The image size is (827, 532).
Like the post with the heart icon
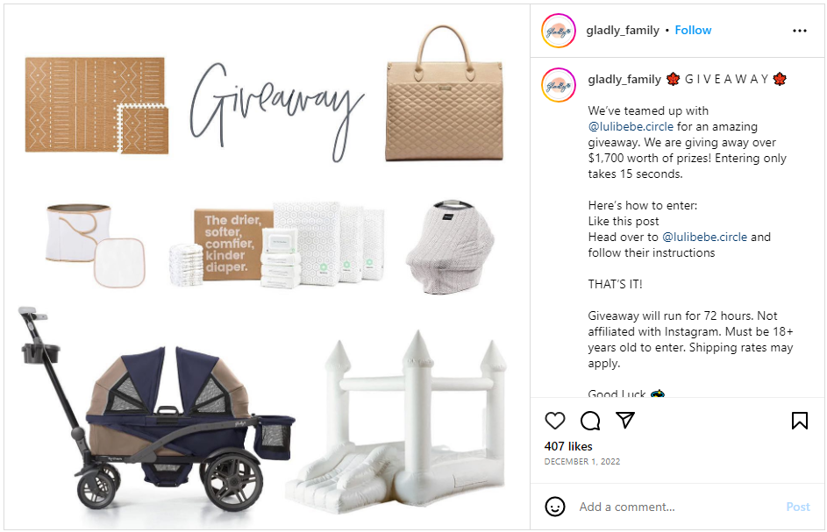point(555,420)
